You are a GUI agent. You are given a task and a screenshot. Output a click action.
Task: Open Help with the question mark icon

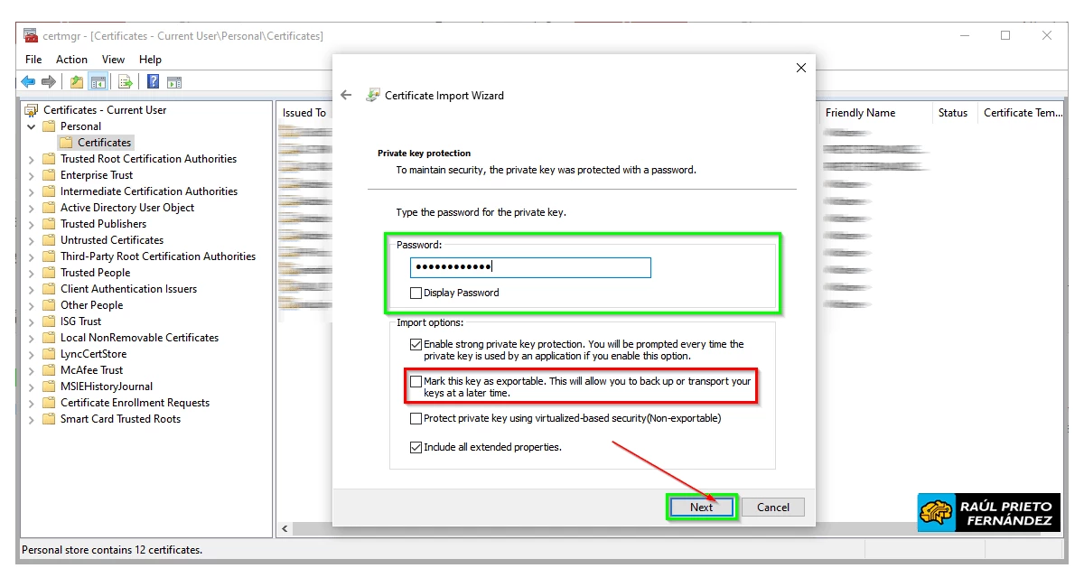pos(153,82)
